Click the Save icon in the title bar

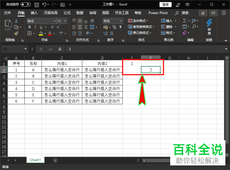pyautogui.click(x=36, y=5)
